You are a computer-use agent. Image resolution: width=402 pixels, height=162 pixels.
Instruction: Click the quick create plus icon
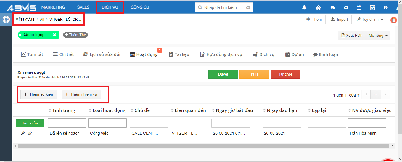coord(346,8)
